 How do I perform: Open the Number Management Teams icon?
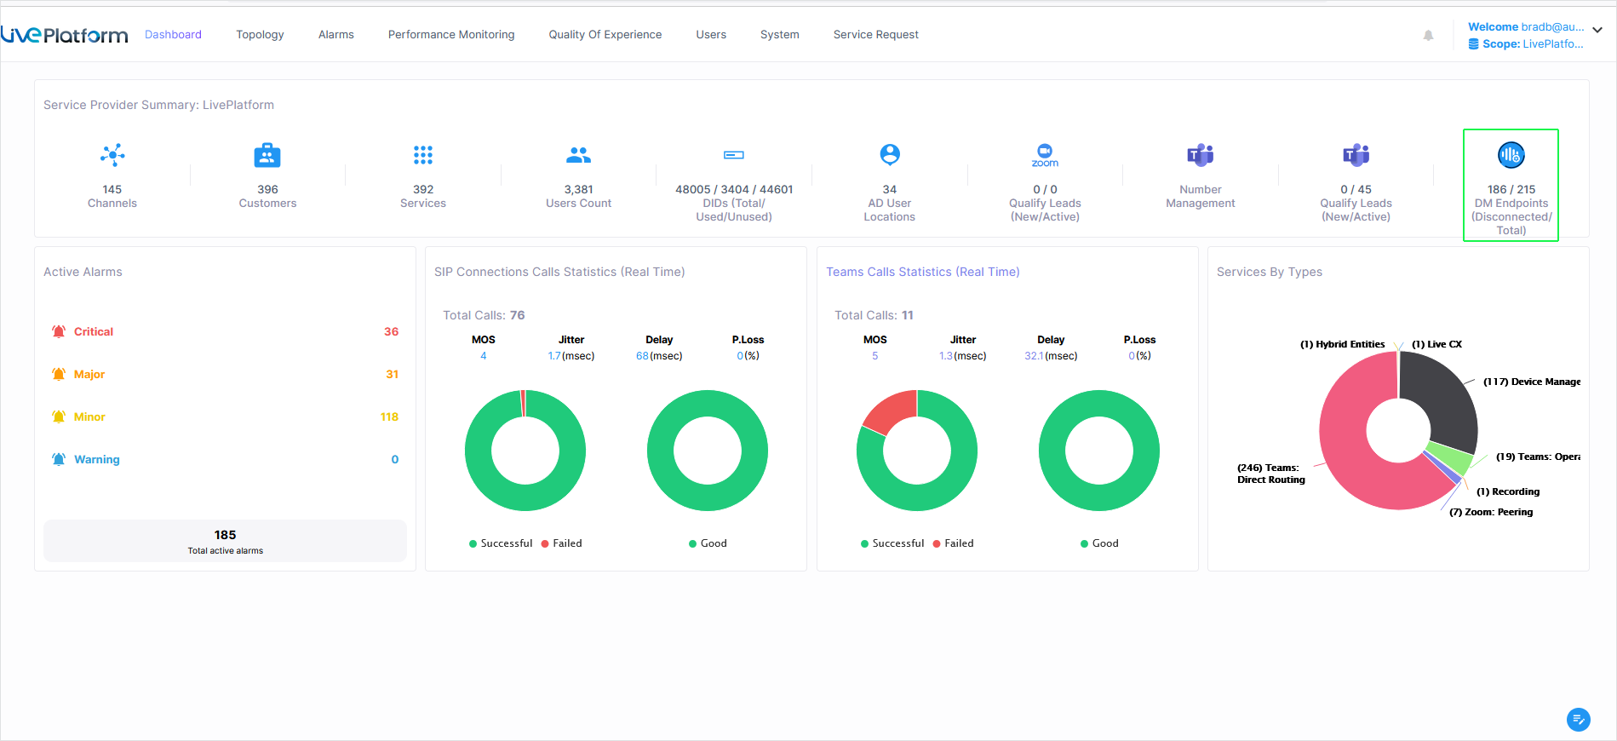[x=1201, y=155]
